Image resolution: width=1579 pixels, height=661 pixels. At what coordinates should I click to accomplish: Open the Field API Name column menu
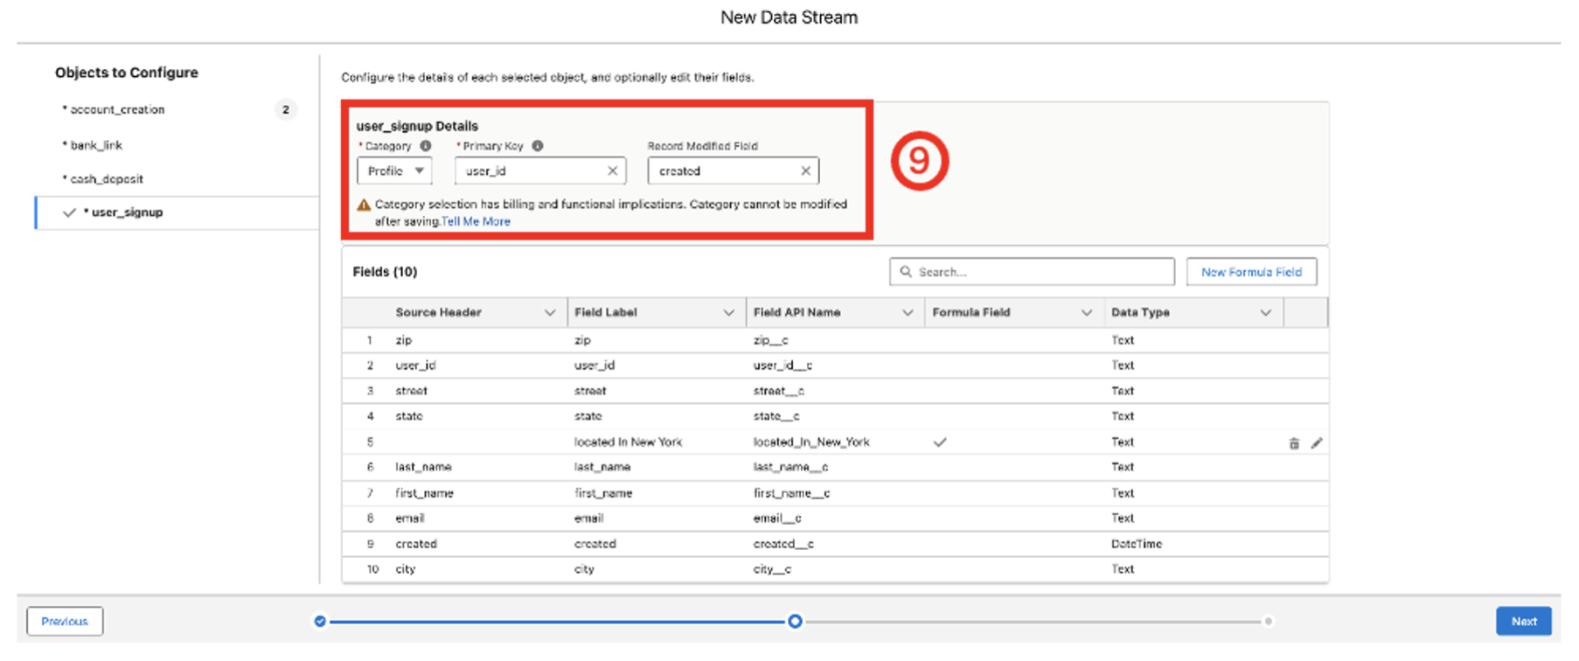coord(908,313)
